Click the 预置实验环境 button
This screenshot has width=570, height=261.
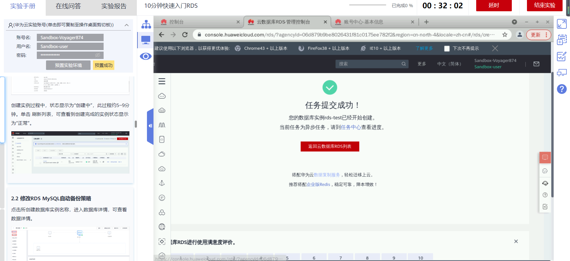[68, 65]
